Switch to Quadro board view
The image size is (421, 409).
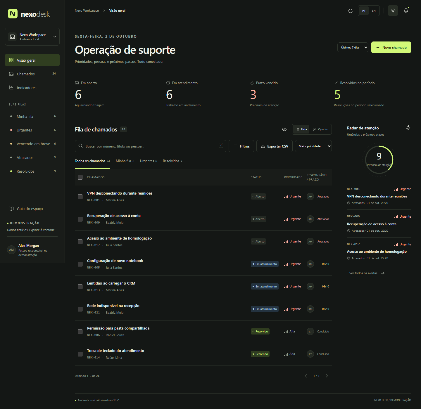(x=320, y=129)
